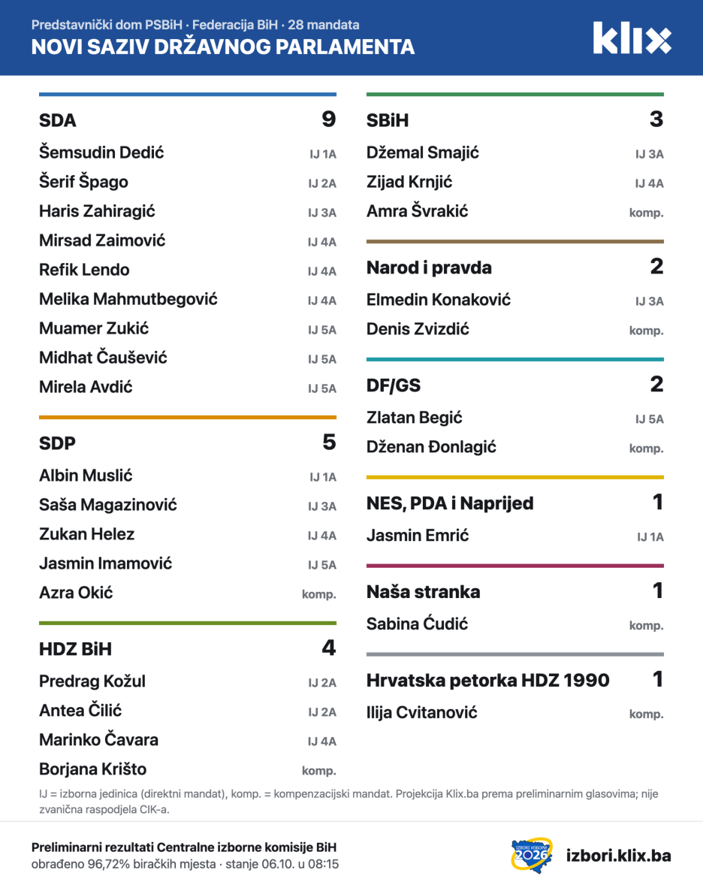Click Borjana Krišto's komp. label

click(x=319, y=771)
